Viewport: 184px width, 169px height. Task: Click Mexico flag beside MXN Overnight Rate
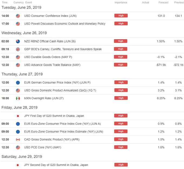pyautogui.click(x=18, y=98)
